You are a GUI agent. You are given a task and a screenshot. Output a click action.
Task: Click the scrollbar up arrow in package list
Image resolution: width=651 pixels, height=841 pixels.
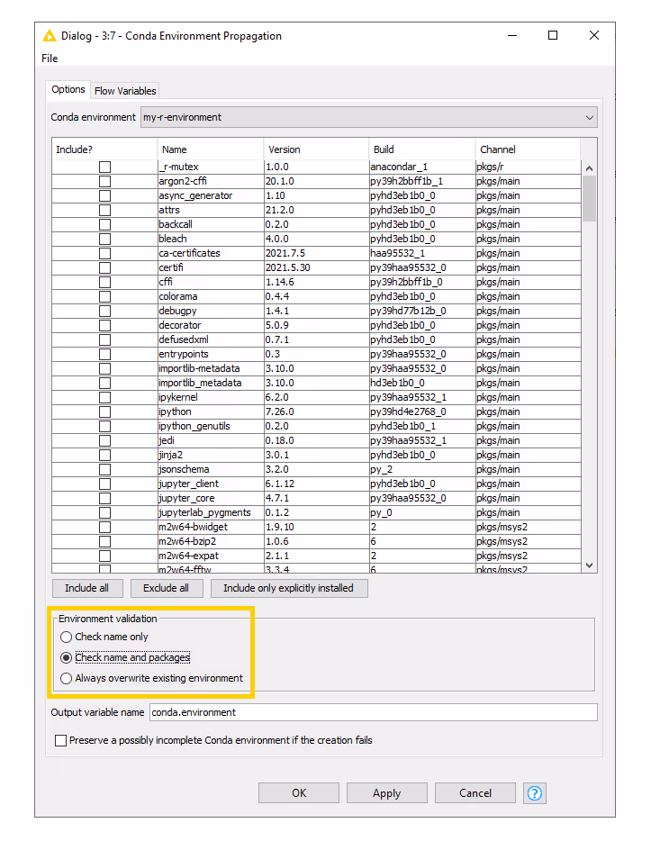(x=589, y=167)
